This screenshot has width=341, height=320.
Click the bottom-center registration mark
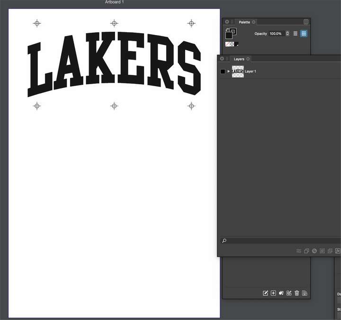point(114,106)
